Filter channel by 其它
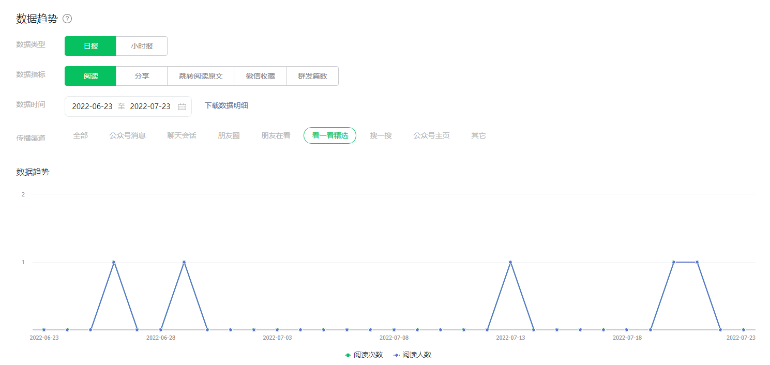Viewport: 770px width, 365px height. click(478, 135)
